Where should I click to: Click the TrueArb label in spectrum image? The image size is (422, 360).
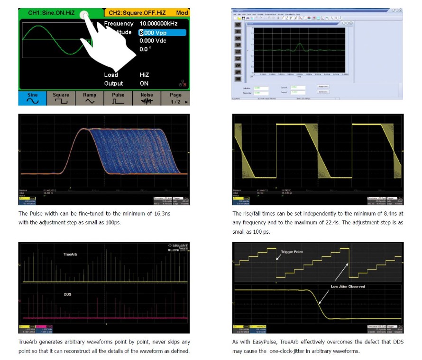pos(70,254)
